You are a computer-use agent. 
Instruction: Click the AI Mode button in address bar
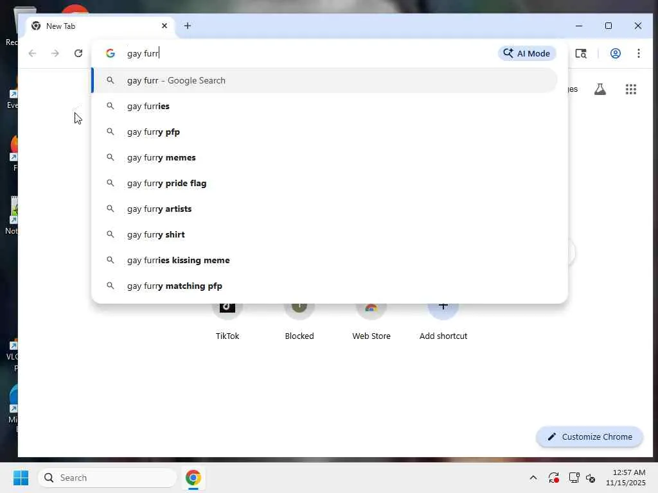point(527,53)
